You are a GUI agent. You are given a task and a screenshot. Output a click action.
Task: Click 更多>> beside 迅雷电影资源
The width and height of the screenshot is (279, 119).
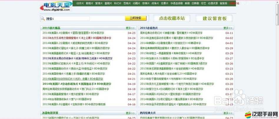(x=130, y=113)
